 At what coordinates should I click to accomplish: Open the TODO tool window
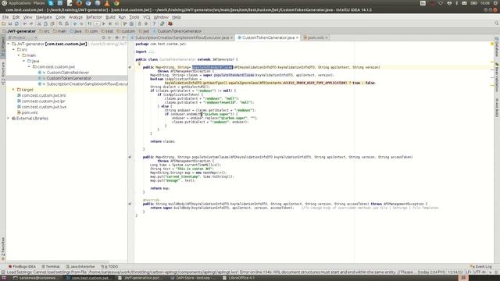click(109, 267)
